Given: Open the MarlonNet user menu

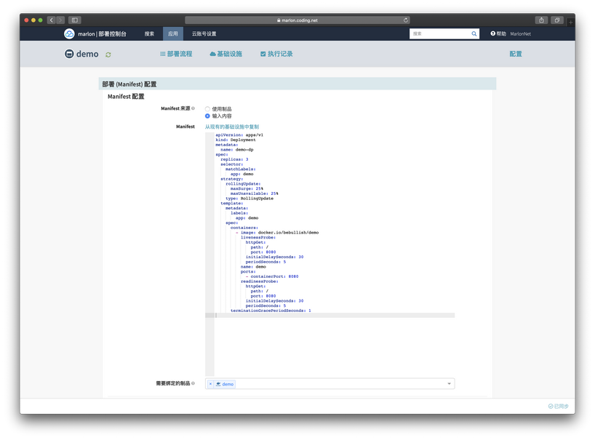Looking at the screenshot, I should pos(520,33).
